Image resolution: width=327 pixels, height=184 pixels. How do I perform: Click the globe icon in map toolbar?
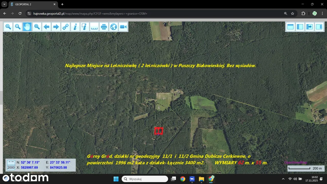point(113,27)
